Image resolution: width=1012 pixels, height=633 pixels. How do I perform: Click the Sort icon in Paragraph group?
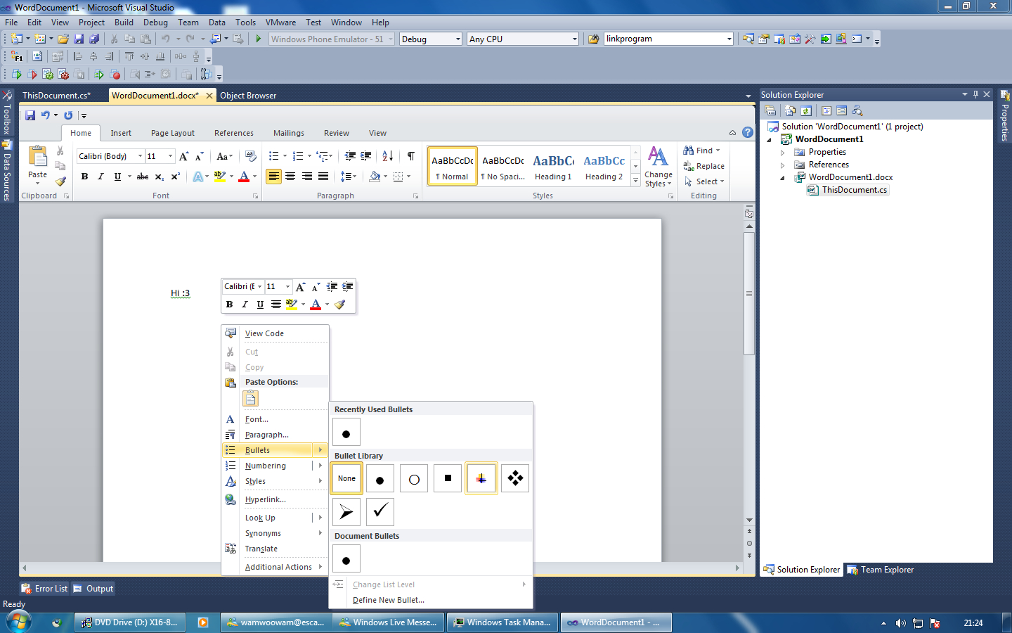click(388, 156)
